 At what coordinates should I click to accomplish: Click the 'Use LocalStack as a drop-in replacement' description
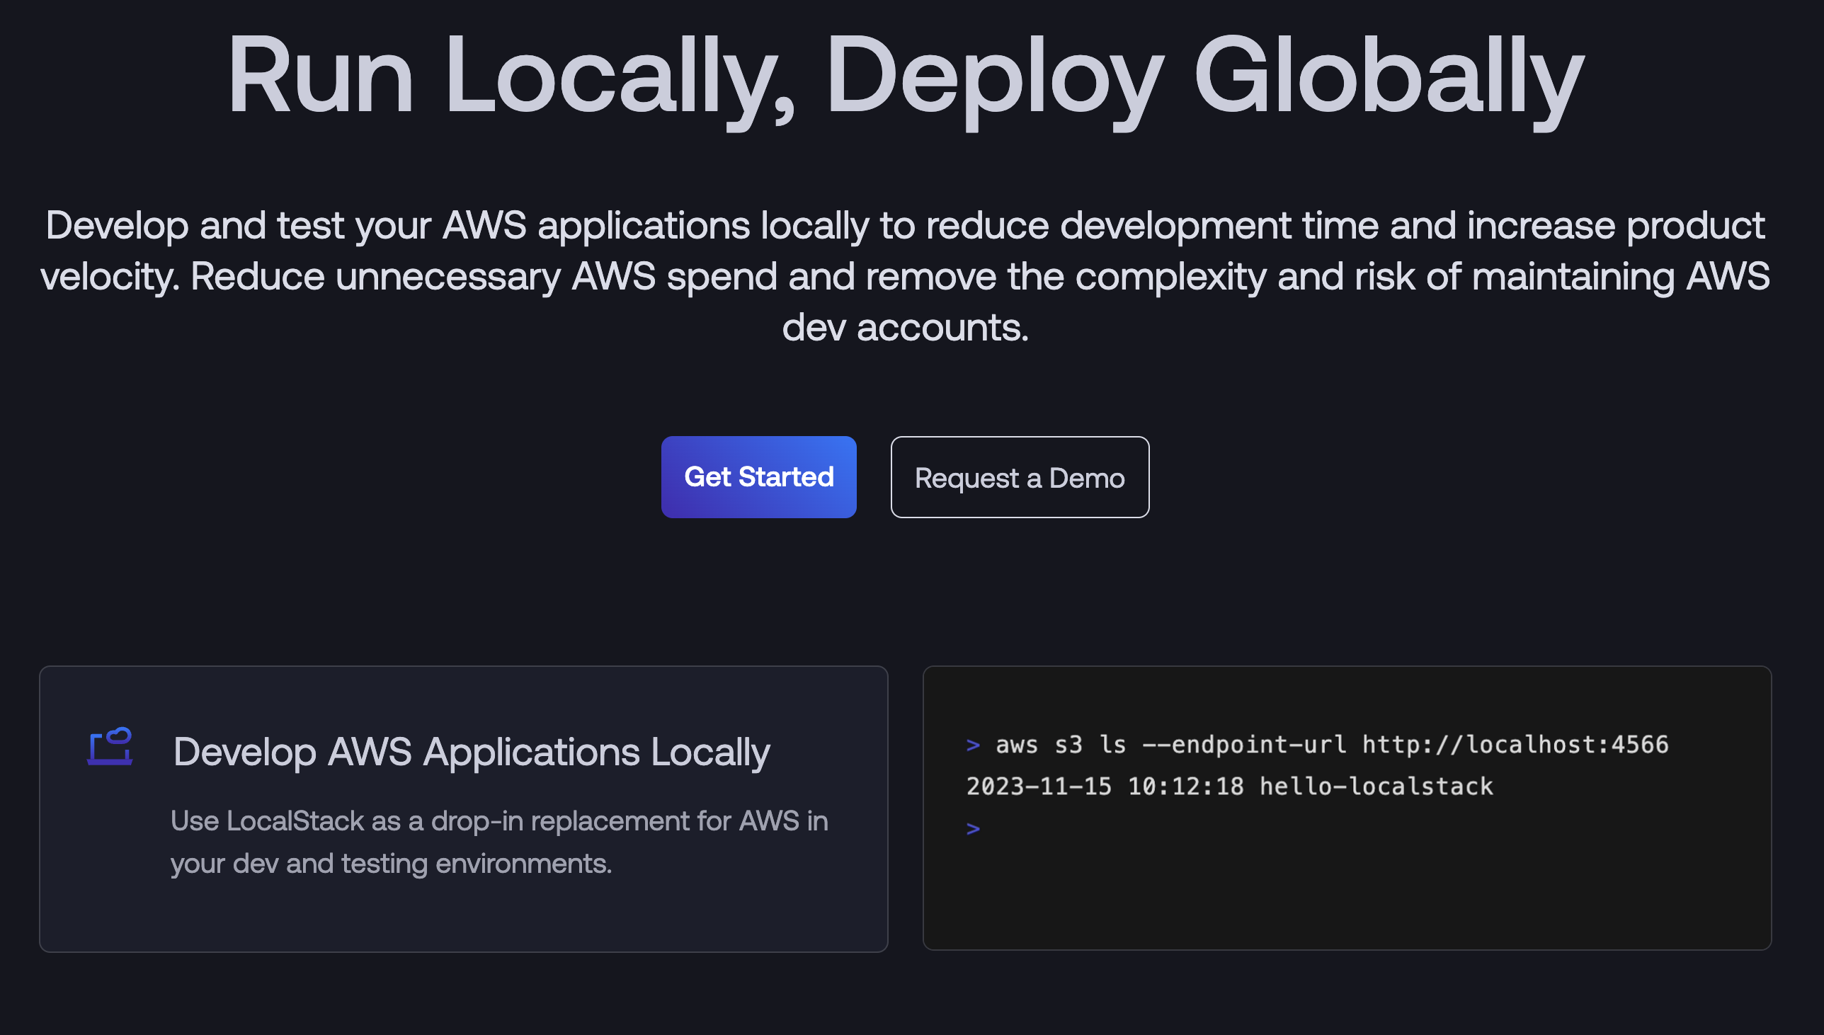(499, 842)
